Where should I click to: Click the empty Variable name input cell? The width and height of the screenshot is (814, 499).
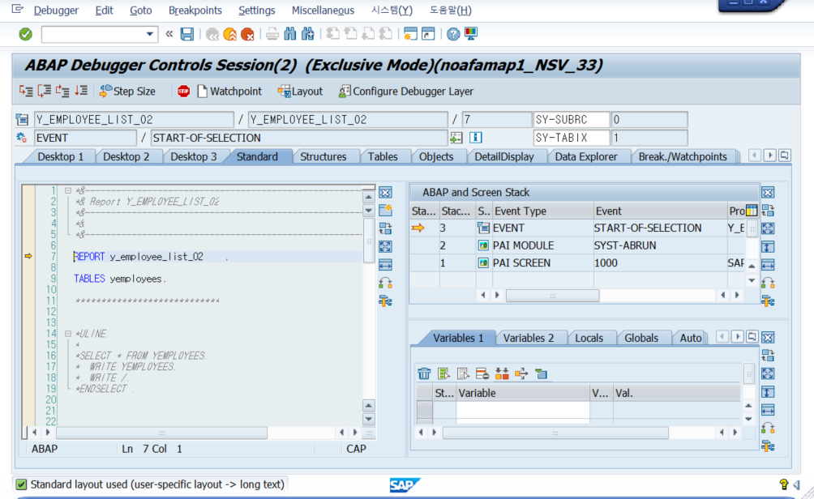[523, 411]
